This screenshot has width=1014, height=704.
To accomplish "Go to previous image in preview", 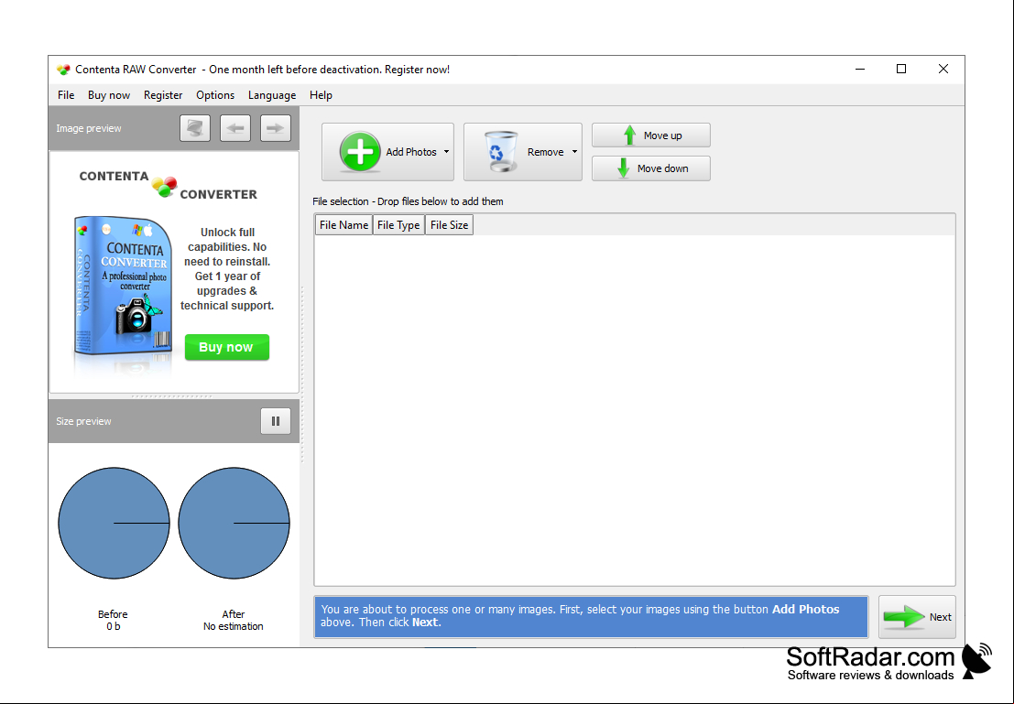I will point(235,128).
